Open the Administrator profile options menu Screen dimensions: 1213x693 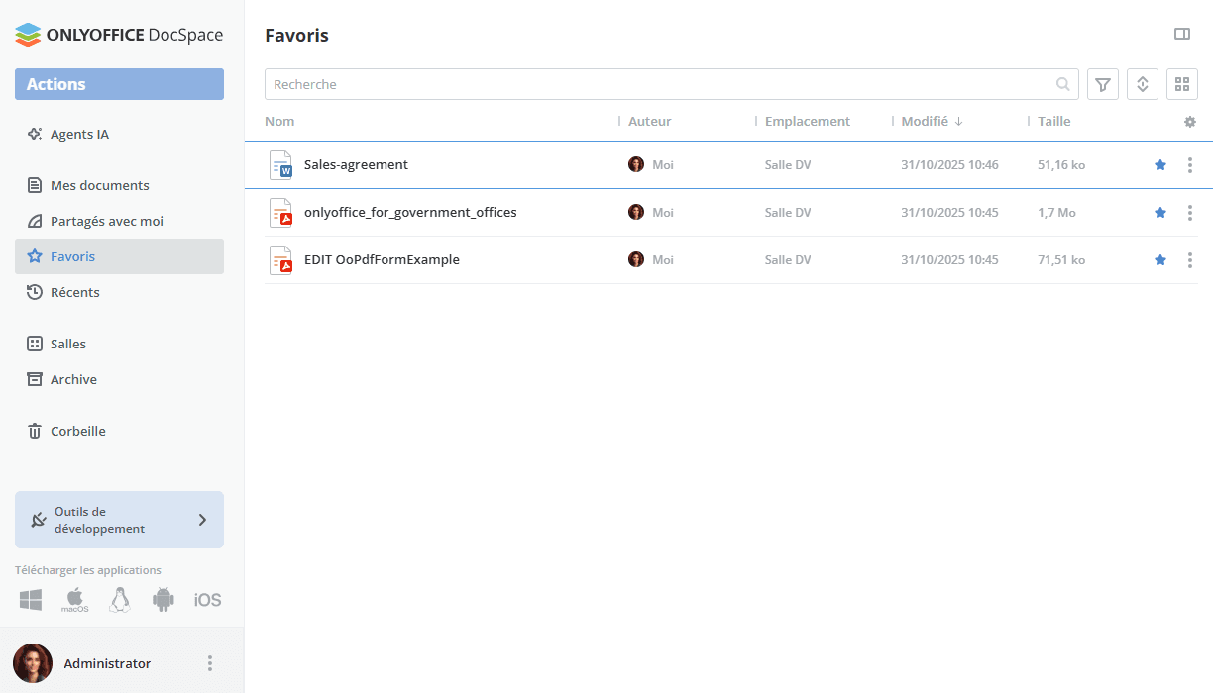[209, 663]
